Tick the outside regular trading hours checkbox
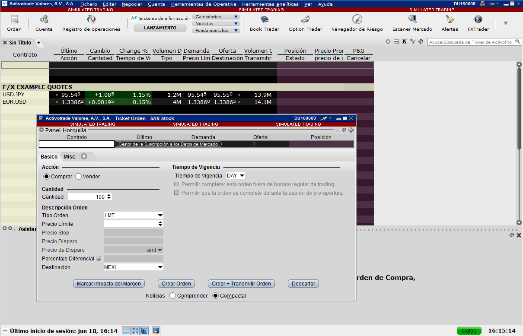Image resolution: width=523 pixels, height=336 pixels. click(x=176, y=184)
